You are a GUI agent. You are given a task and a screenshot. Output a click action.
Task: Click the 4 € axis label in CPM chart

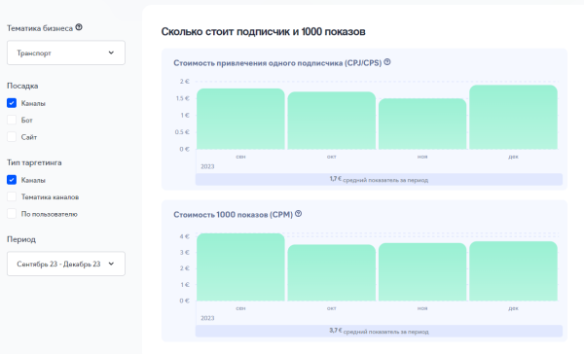pos(184,236)
